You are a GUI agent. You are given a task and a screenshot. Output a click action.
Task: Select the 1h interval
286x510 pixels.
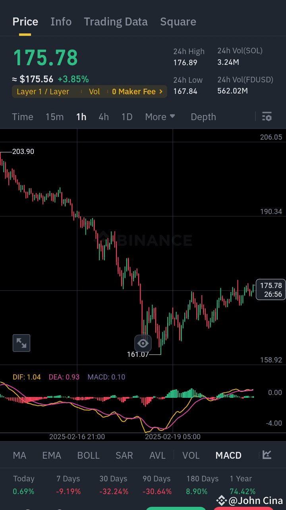pos(81,117)
